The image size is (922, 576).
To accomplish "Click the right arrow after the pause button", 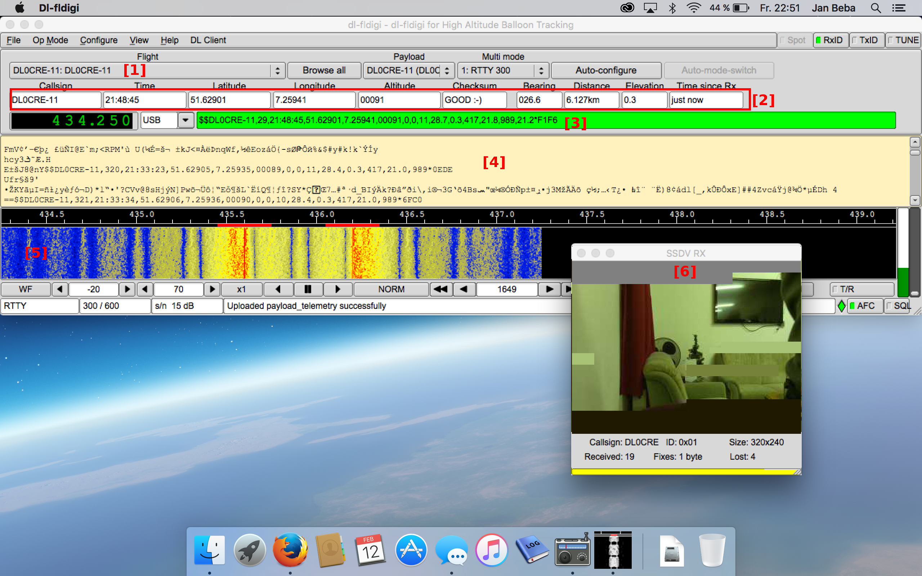I will 337,289.
